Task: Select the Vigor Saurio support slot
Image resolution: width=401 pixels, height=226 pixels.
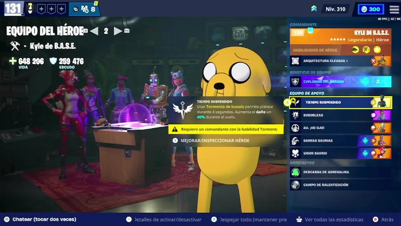Action: pyautogui.click(x=340, y=153)
